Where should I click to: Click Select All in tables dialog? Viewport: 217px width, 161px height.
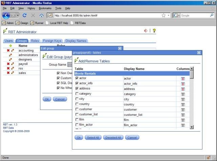coord(93,138)
